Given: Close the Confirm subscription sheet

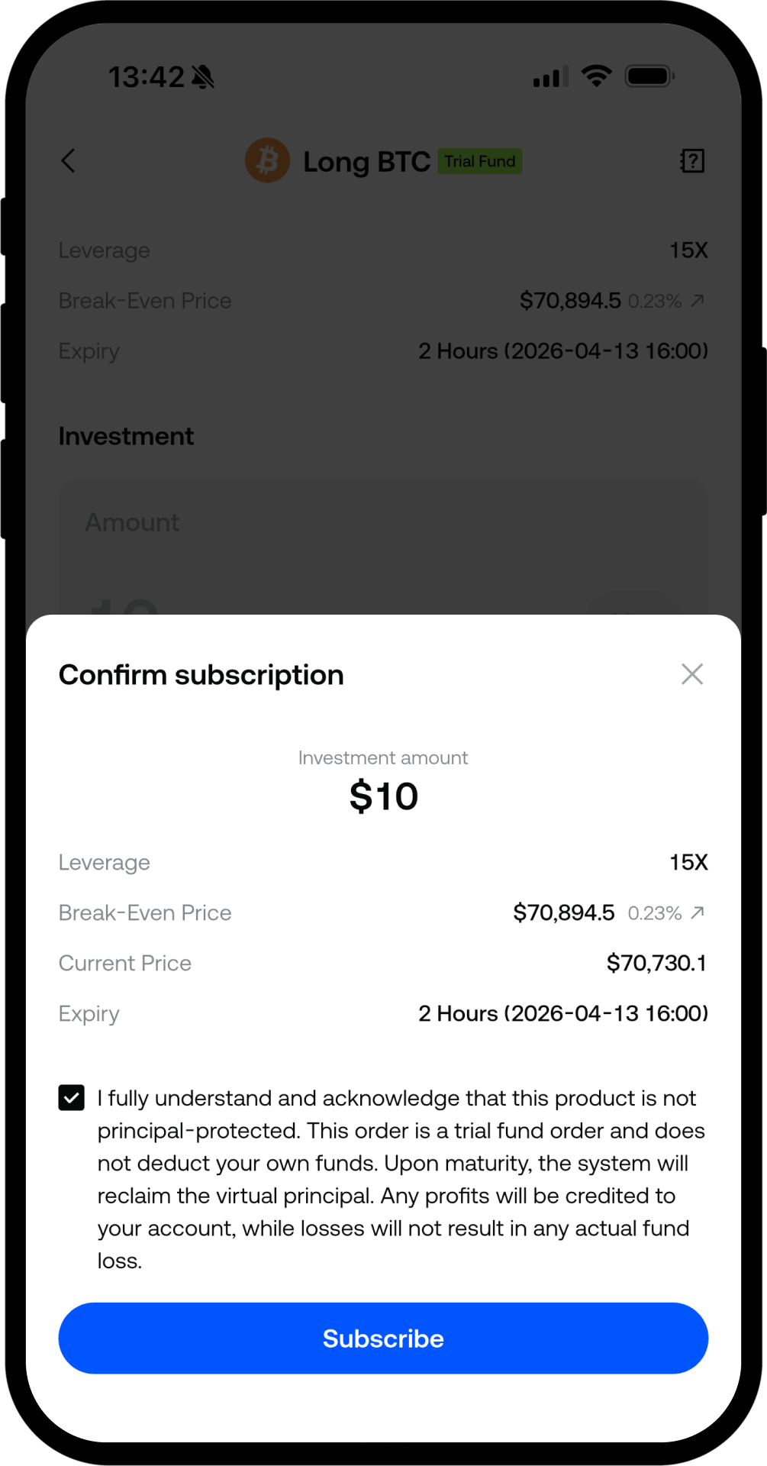Looking at the screenshot, I should pos(692,674).
